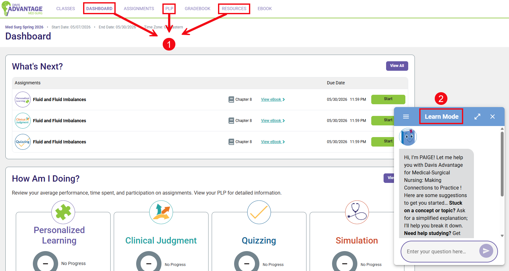This screenshot has width=509, height=271.
Task: Start the Clinical Judgment assignment
Action: pyautogui.click(x=383, y=120)
